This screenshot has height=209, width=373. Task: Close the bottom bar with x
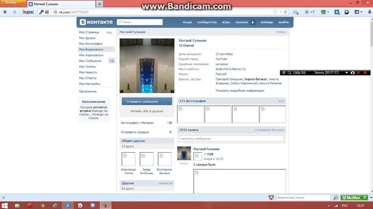pos(3,197)
